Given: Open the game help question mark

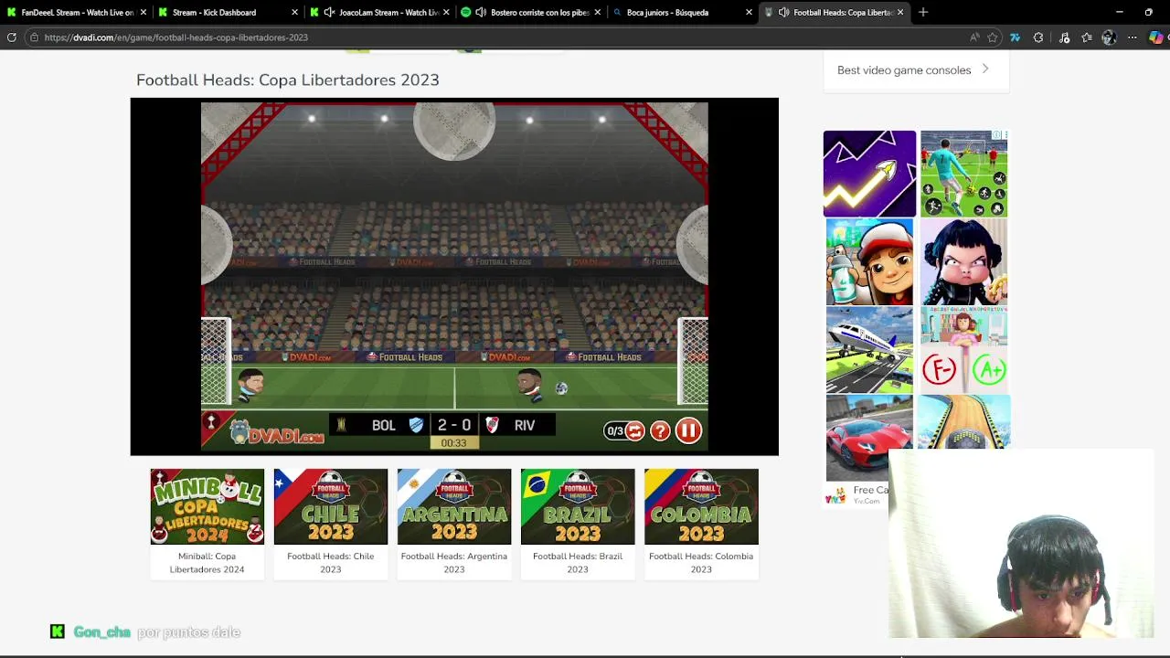Looking at the screenshot, I should 660,430.
